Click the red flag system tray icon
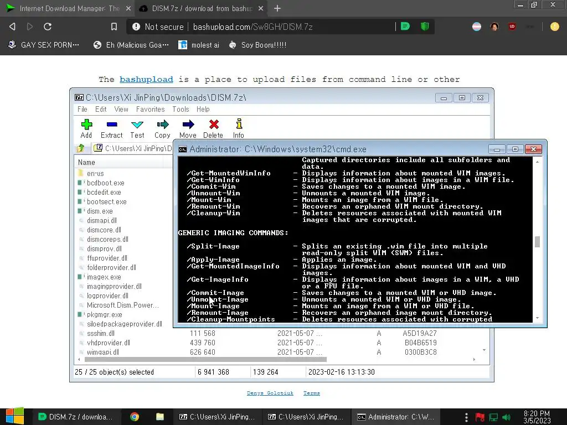The image size is (567, 425). point(480,417)
